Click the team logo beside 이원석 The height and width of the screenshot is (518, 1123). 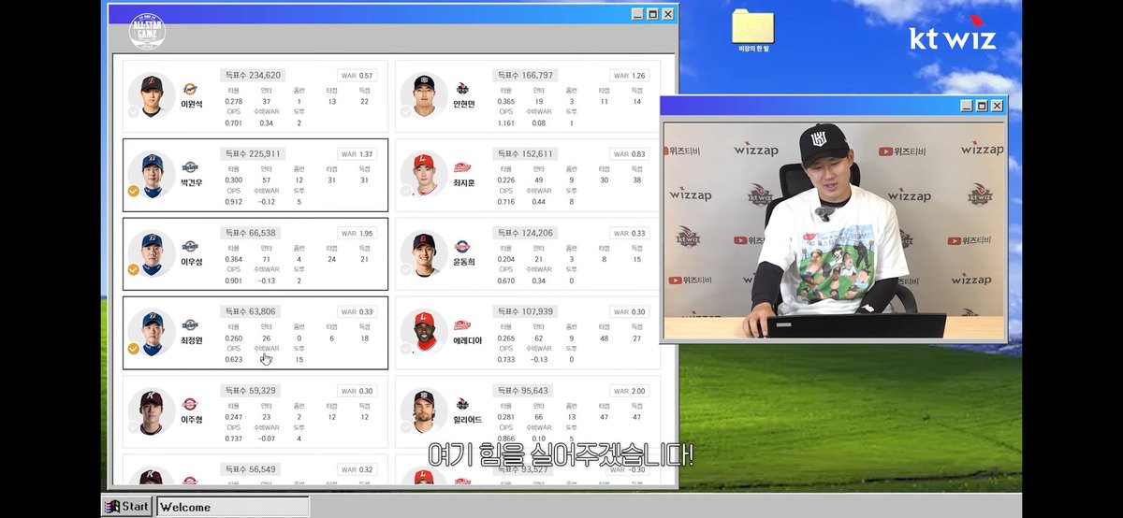pos(189,88)
